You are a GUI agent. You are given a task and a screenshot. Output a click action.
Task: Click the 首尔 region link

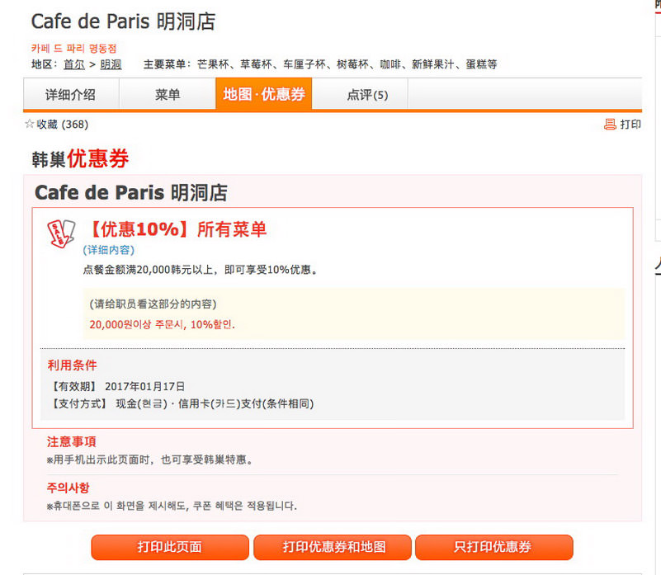(x=74, y=64)
